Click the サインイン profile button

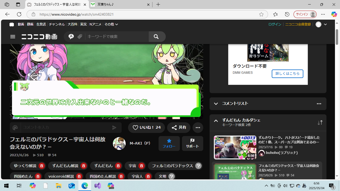(x=305, y=14)
